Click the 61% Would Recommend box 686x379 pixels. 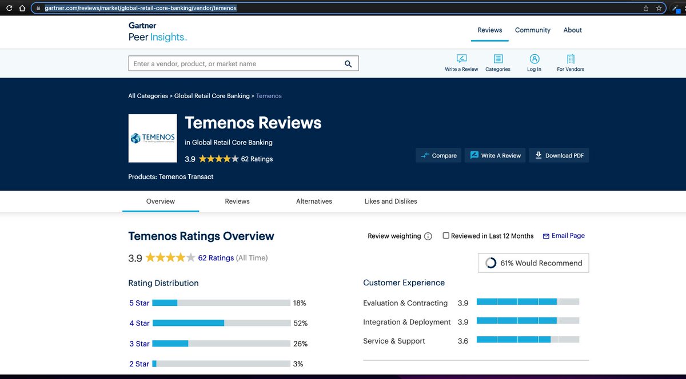tap(533, 263)
